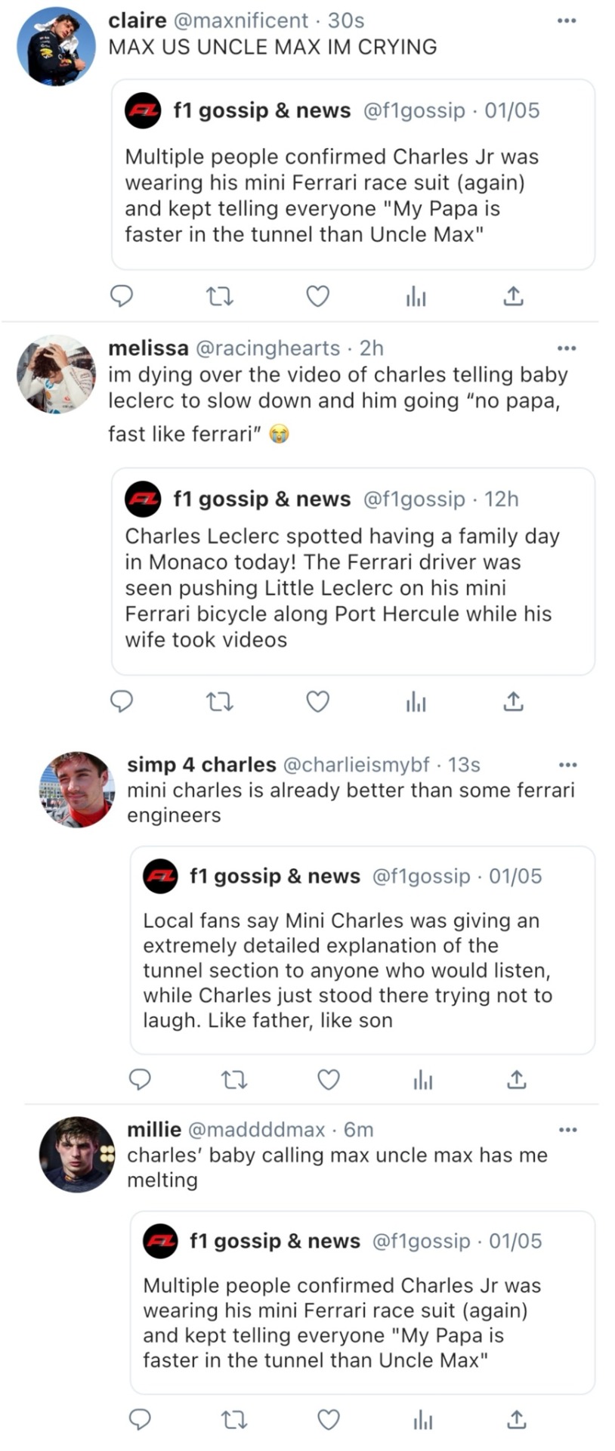Reply to millie's tweet
Viewport: 615px width, 1451px height.
(141, 1420)
